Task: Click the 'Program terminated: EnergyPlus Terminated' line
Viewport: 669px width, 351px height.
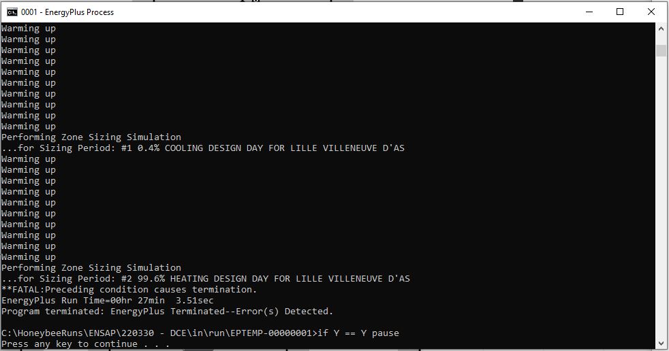Action: click(x=167, y=312)
